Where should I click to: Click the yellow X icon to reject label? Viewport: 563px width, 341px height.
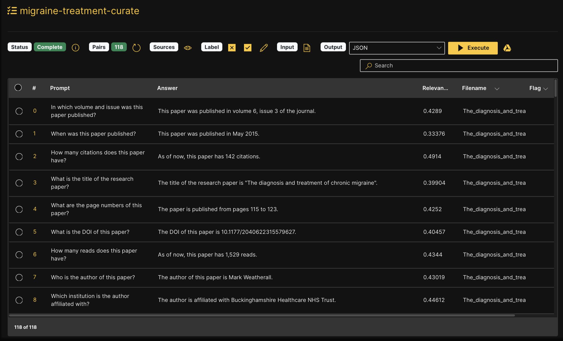[x=232, y=48]
